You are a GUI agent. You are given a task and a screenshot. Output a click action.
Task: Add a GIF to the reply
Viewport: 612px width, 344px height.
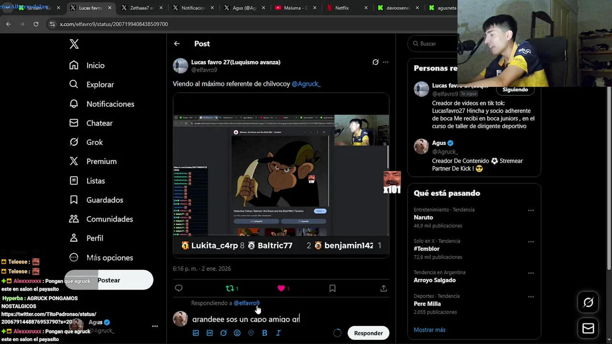tap(209, 333)
